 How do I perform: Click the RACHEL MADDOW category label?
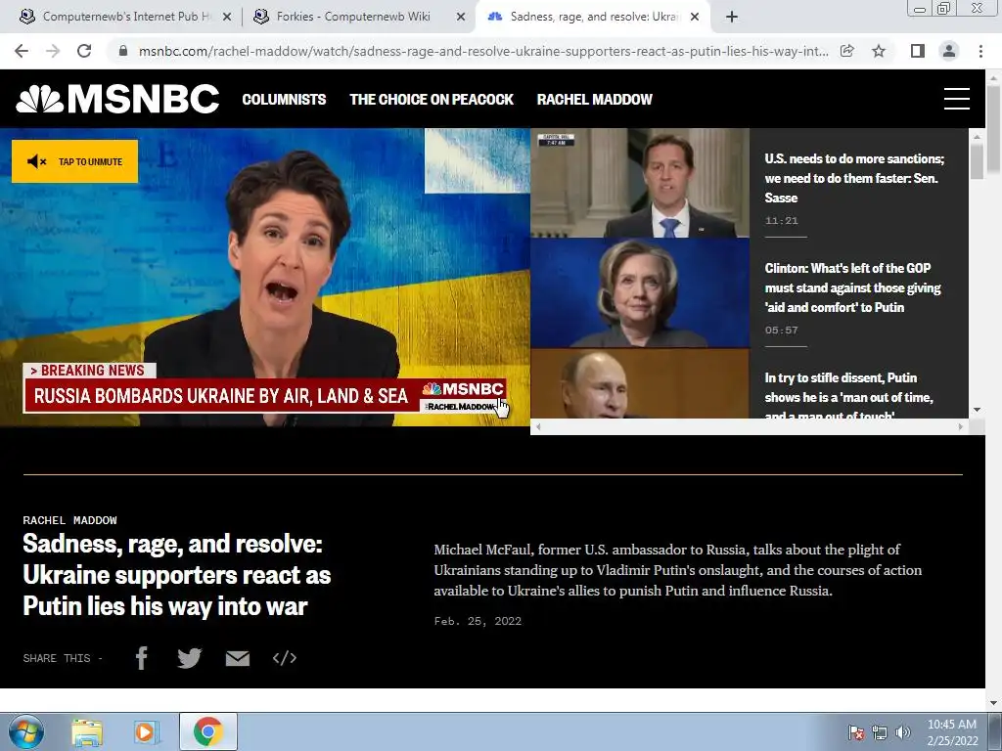(69, 520)
